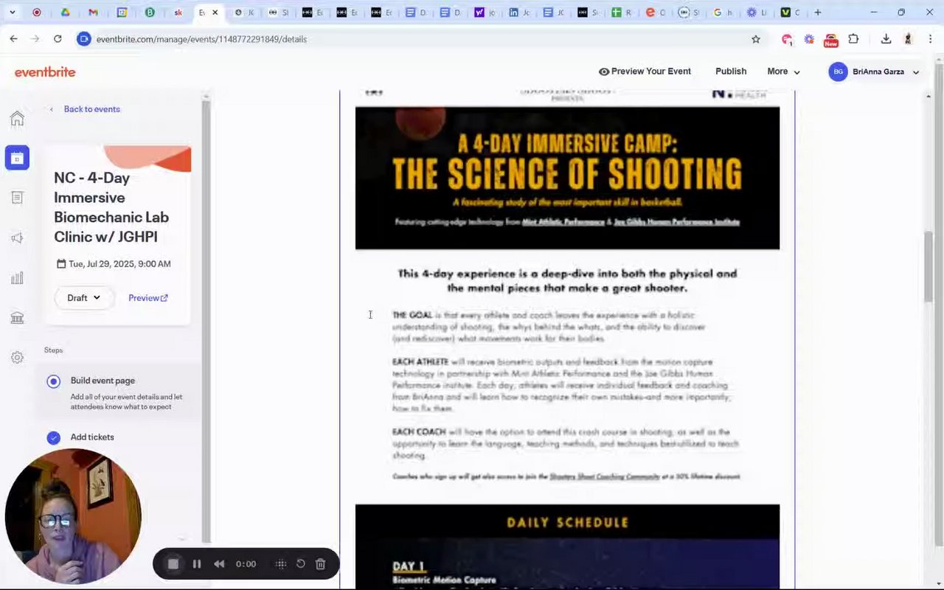Select the highlighted Events calendar sidebar icon

pos(17,158)
